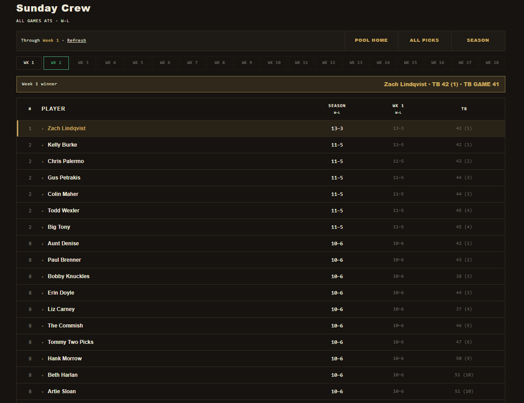Click Hank Morrow's tiebreaker 50 (9)

pyautogui.click(x=464, y=359)
